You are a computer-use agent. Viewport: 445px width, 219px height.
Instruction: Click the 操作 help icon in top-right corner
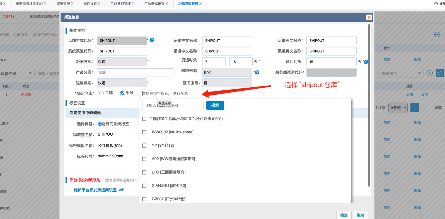tap(436, 4)
